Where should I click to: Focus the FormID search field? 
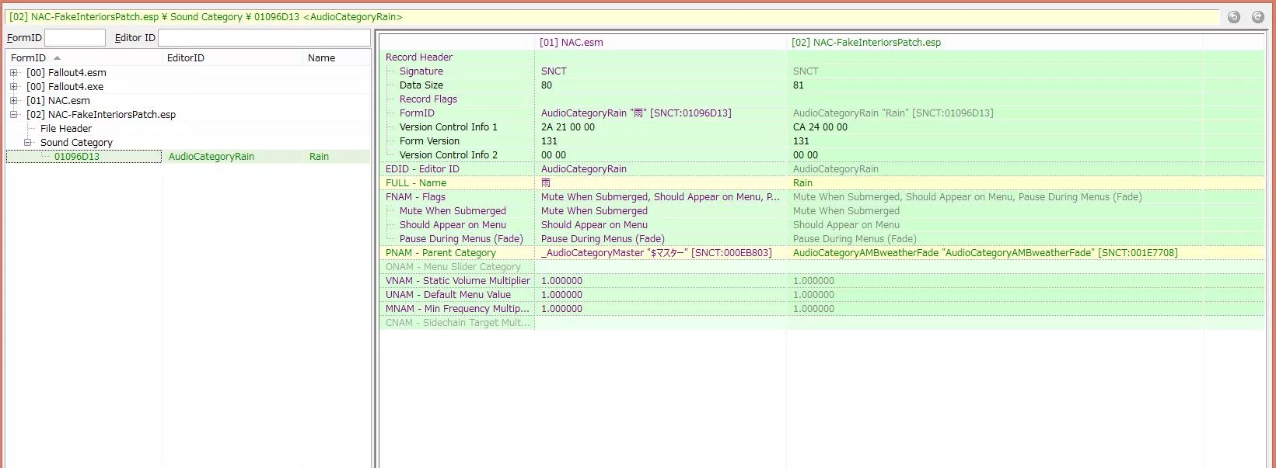pyautogui.click(x=75, y=37)
